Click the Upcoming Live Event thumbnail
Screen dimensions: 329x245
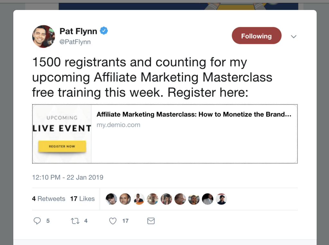(62, 134)
